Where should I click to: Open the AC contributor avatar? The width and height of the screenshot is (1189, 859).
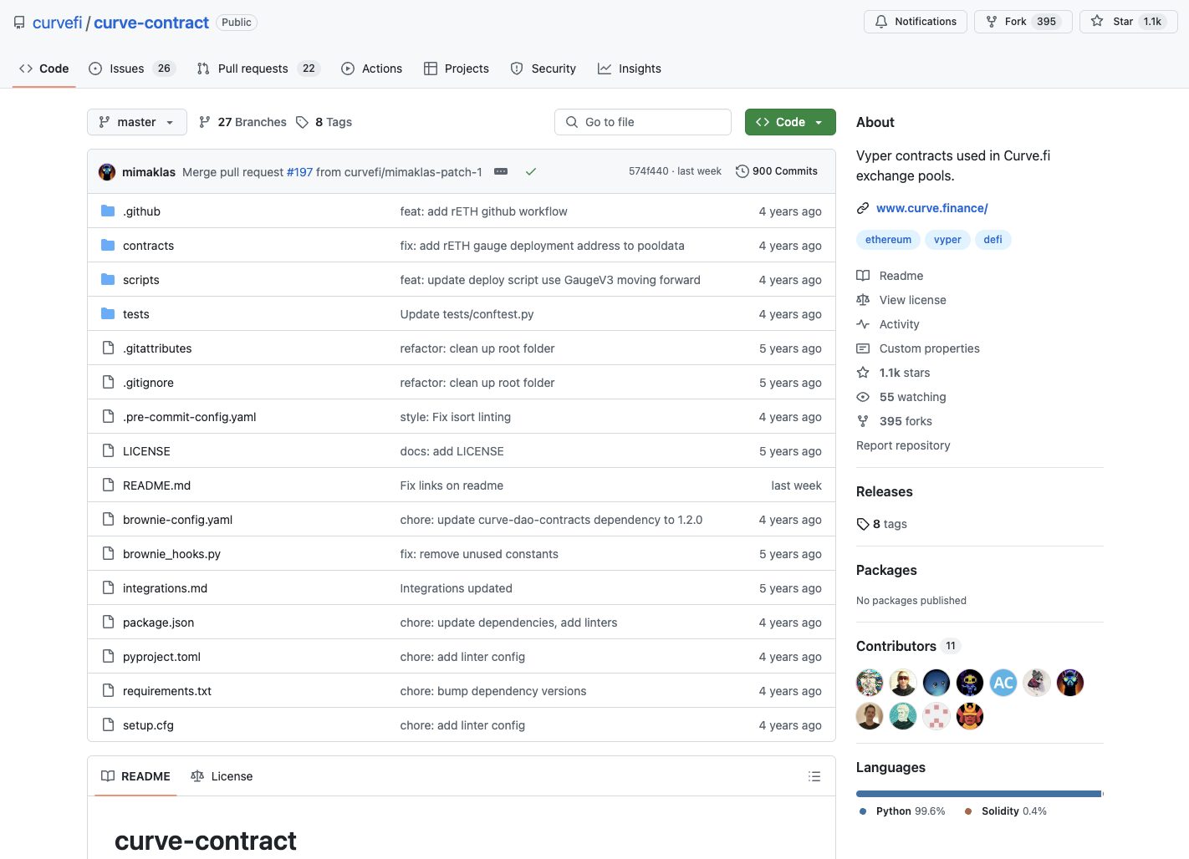(x=1003, y=683)
